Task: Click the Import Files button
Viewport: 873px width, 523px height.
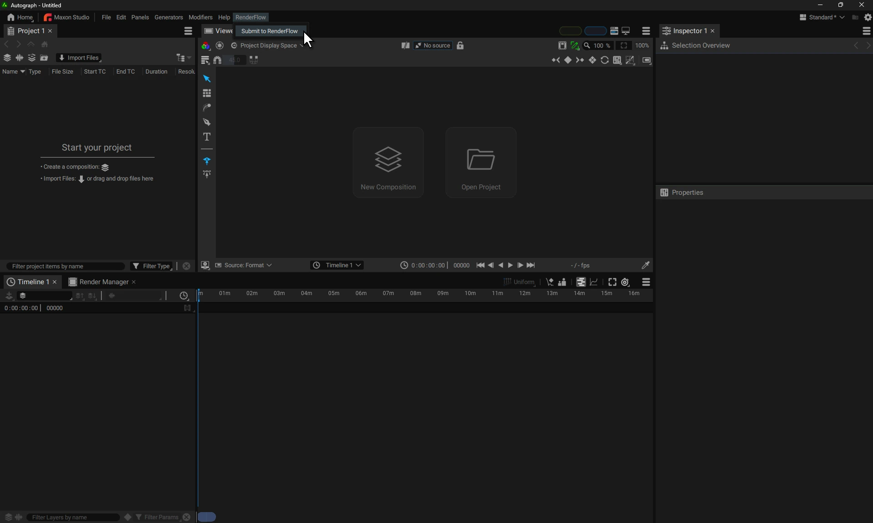Action: coord(79,58)
